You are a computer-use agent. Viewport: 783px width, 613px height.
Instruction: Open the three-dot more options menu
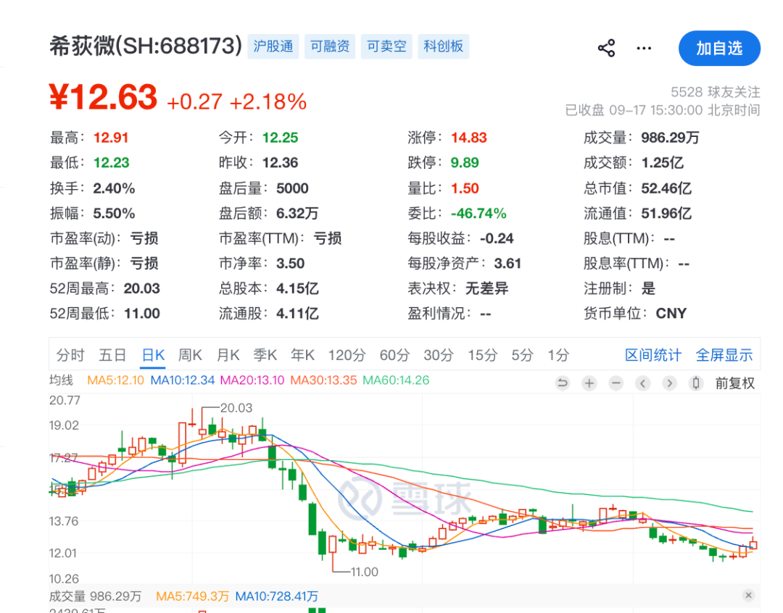[x=644, y=49]
